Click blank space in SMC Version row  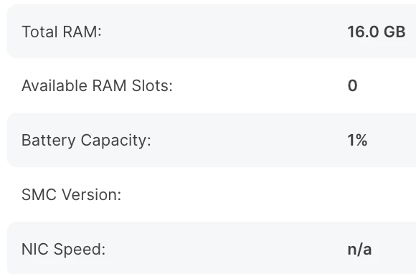tap(234, 194)
